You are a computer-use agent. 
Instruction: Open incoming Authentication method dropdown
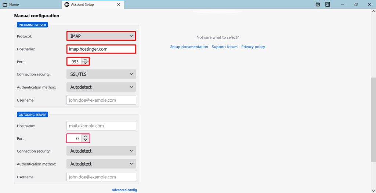point(101,87)
